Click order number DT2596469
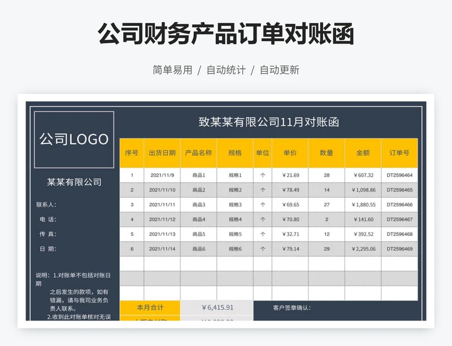This screenshot has width=452, height=346. click(399, 248)
